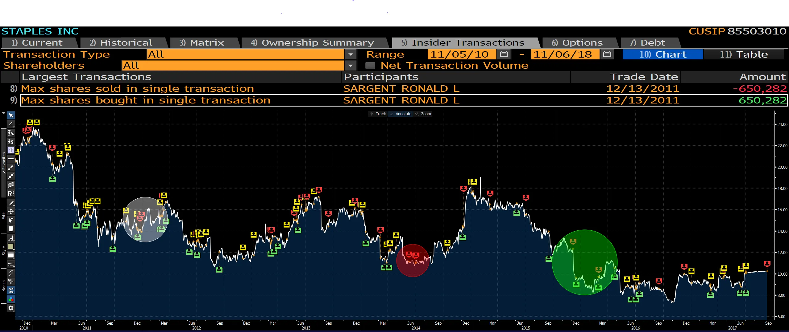Enable the Net Transaction Volume checkbox
Screen dimensions: 789x332
[370, 66]
